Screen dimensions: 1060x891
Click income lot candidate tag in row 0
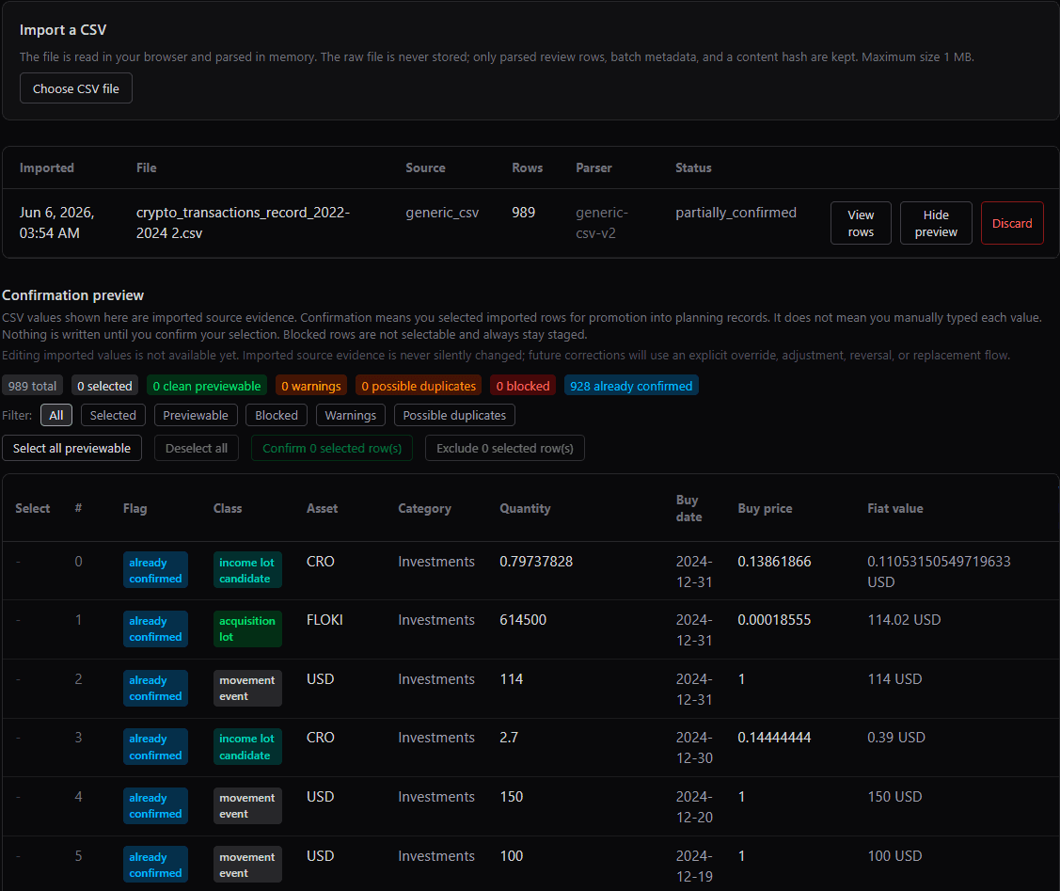point(247,570)
